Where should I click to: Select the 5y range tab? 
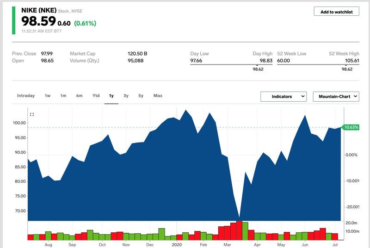click(x=141, y=96)
